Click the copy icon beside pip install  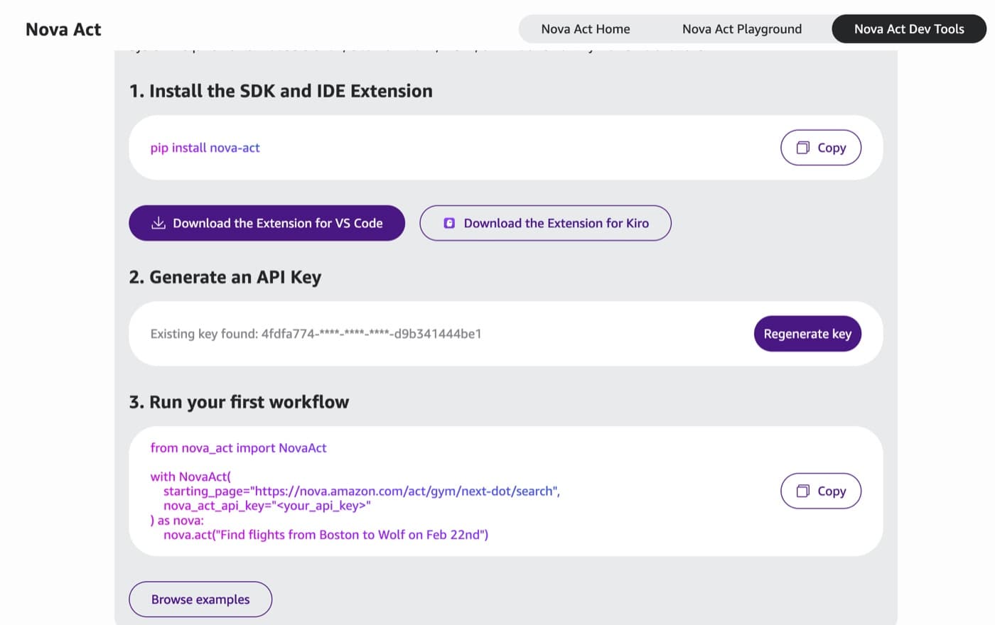pos(803,148)
